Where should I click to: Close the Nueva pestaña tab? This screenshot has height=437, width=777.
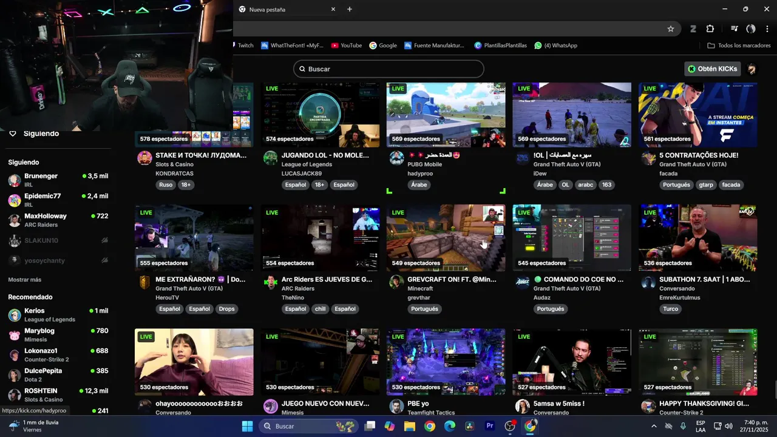click(x=333, y=9)
